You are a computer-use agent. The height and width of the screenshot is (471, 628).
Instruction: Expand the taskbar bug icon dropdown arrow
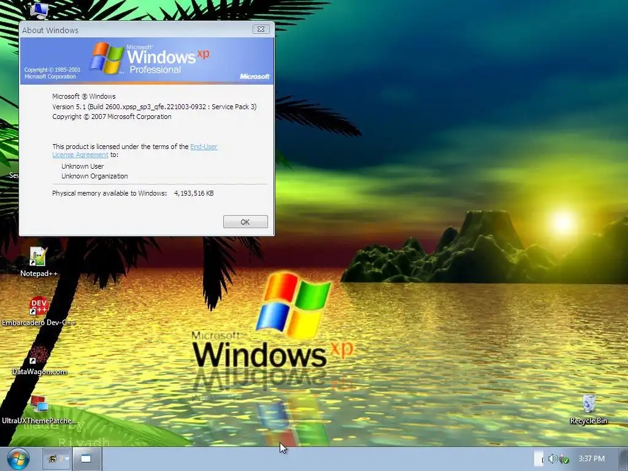[67, 459]
